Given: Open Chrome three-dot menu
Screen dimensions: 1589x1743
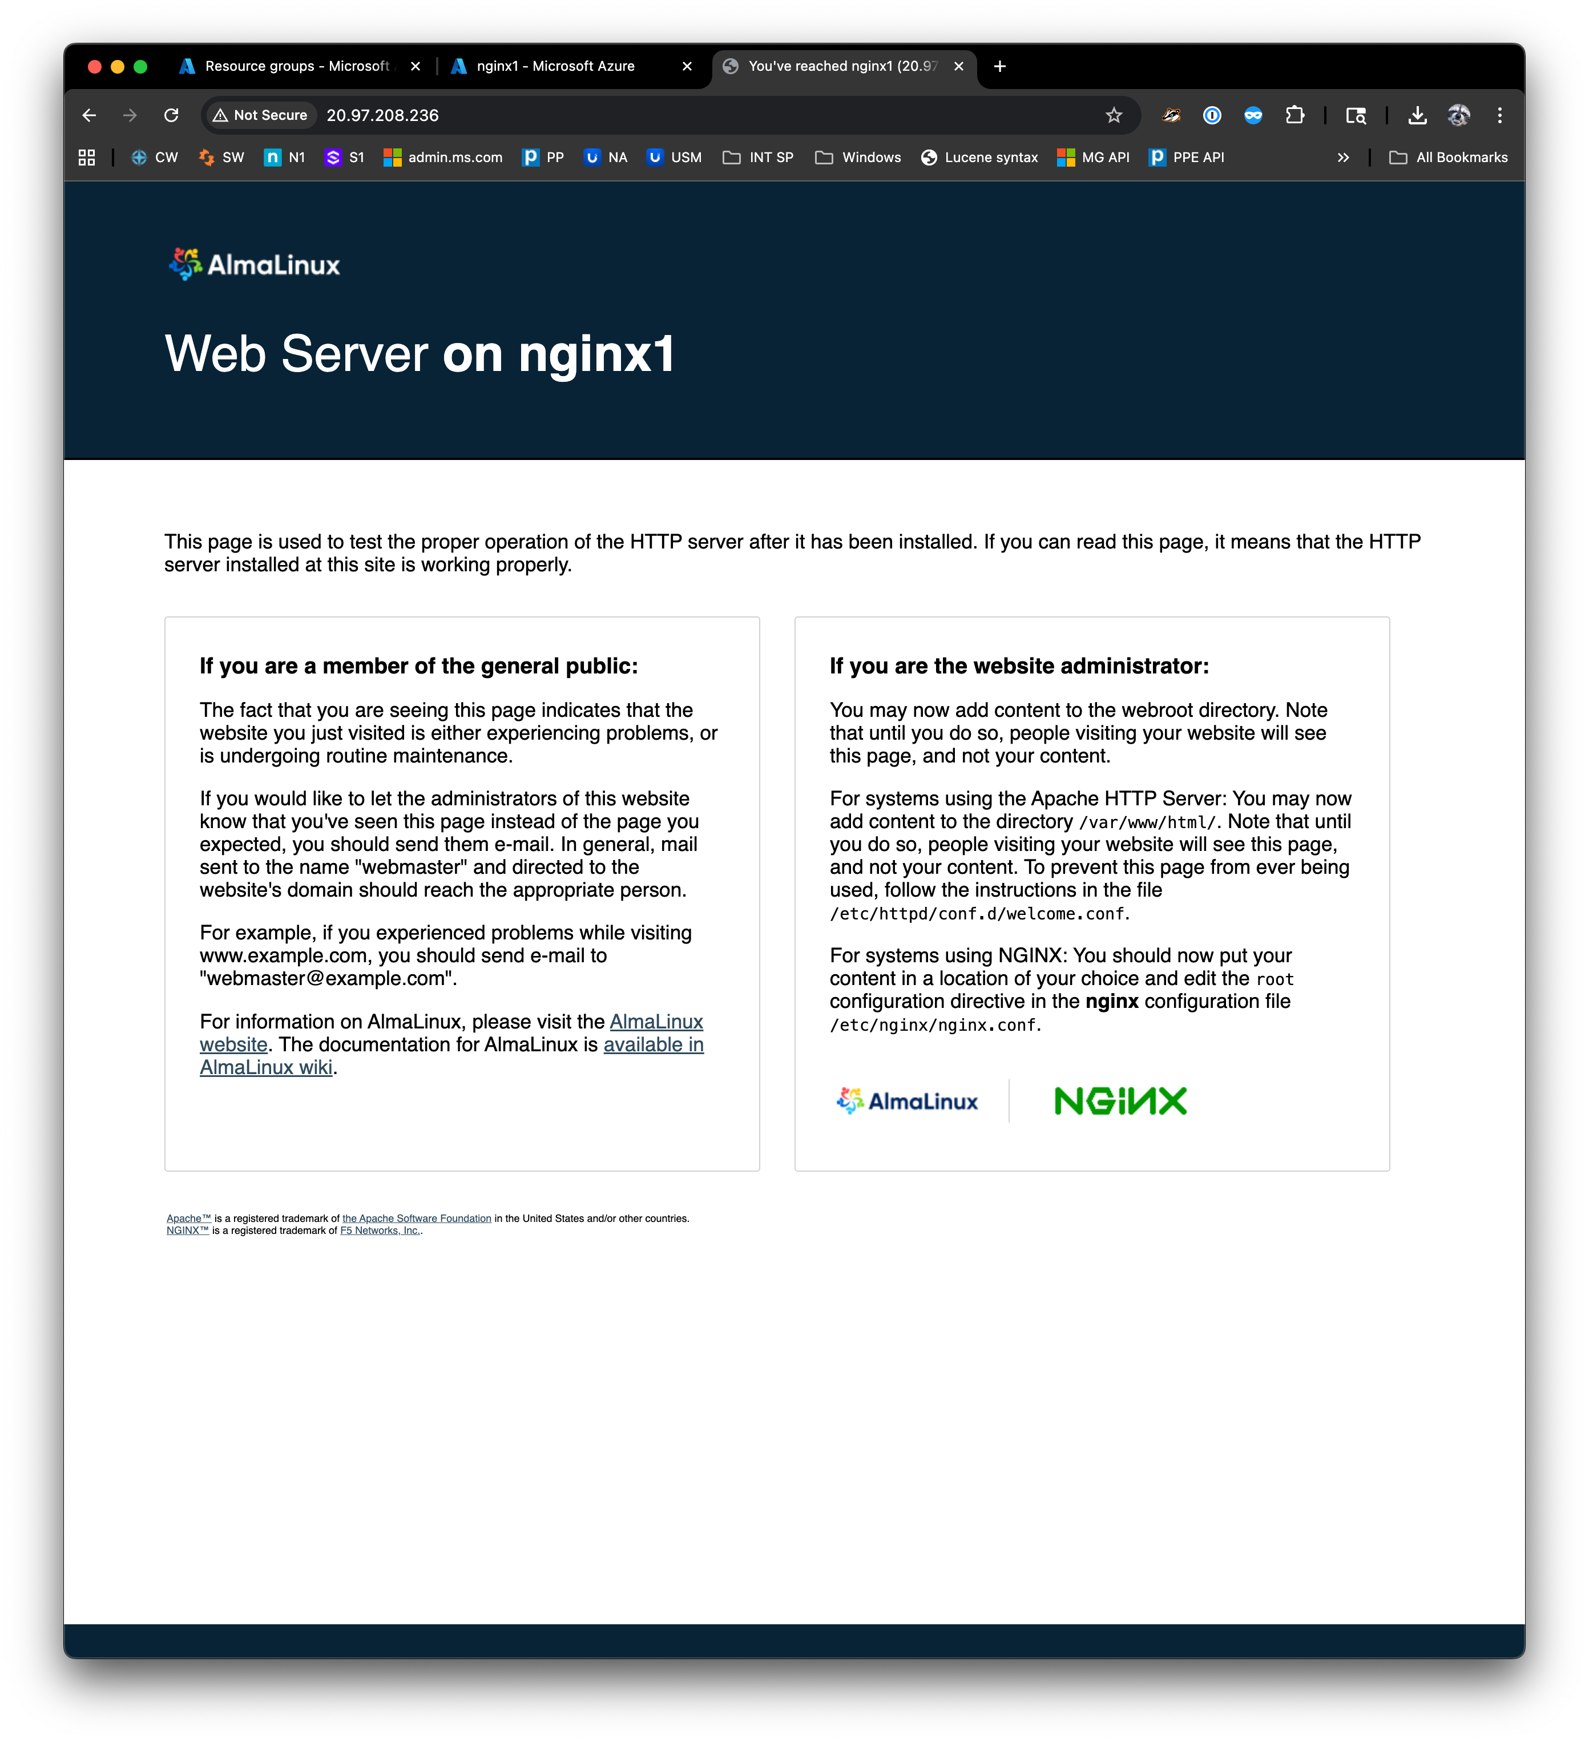Looking at the screenshot, I should coord(1500,115).
